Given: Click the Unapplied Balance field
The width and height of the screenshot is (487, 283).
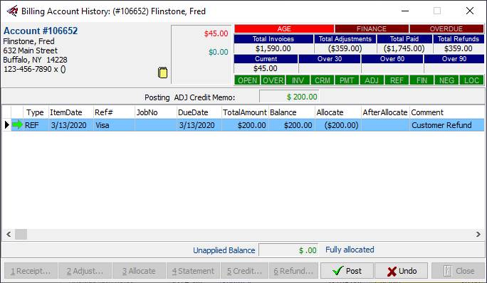Looking at the screenshot, I should coord(288,250).
